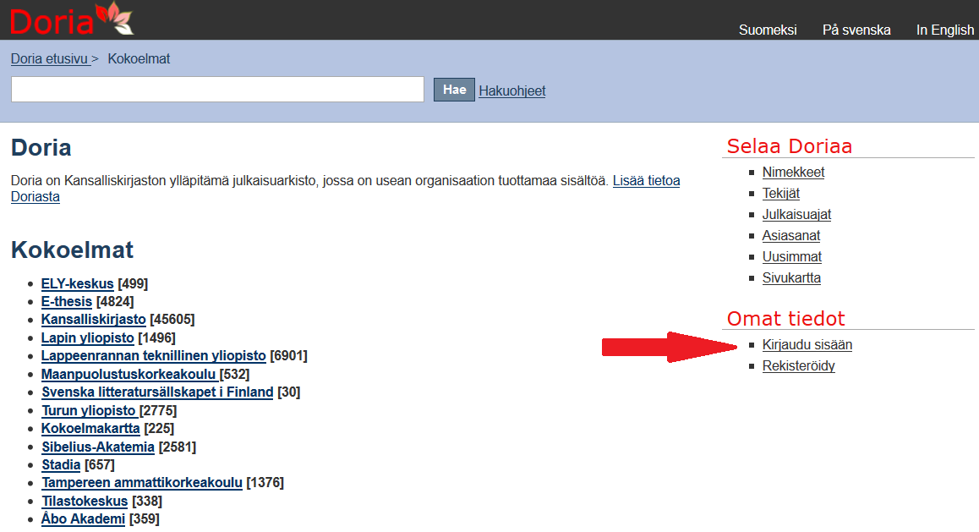Click Kirjaudu sisään to log in
The width and height of the screenshot is (979, 532).
(x=807, y=345)
